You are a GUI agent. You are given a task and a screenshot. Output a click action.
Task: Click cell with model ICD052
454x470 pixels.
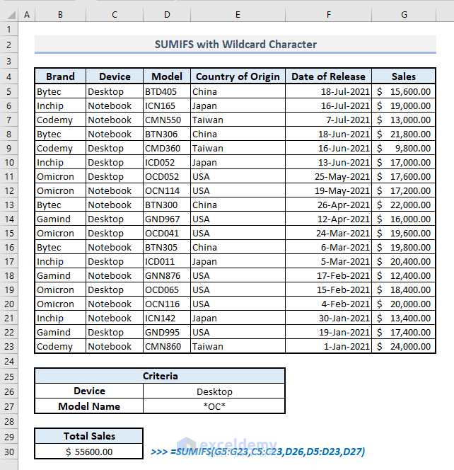point(167,162)
